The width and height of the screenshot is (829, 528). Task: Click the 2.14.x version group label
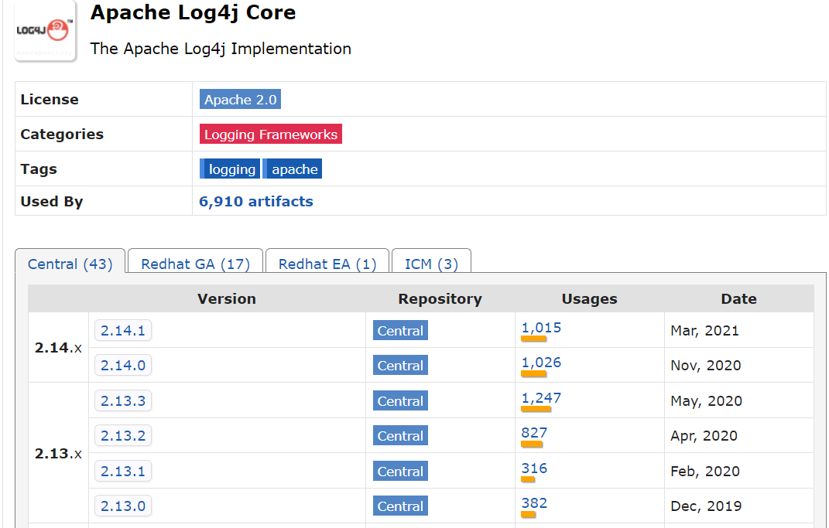click(58, 347)
